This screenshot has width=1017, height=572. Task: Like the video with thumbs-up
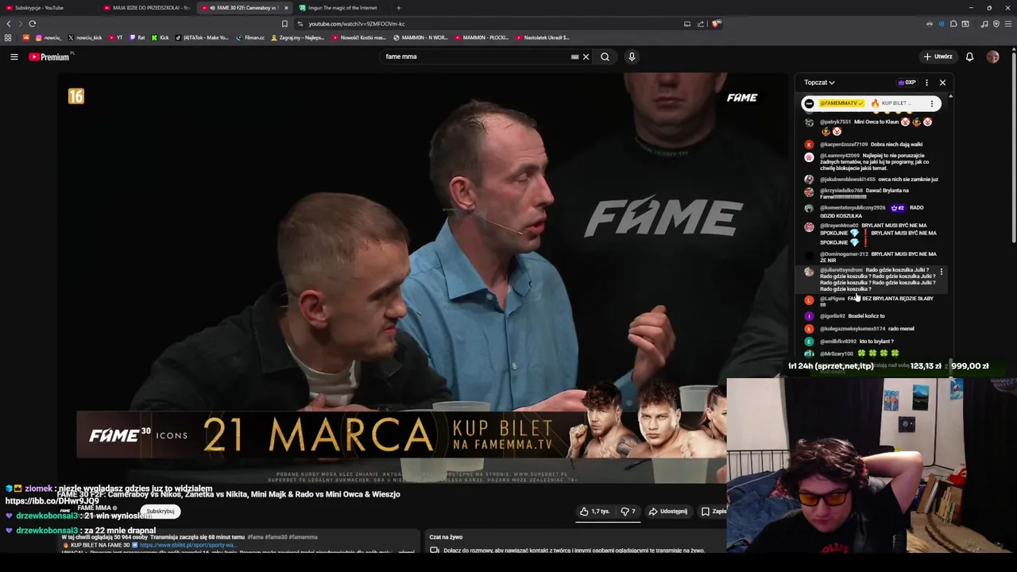pos(594,512)
